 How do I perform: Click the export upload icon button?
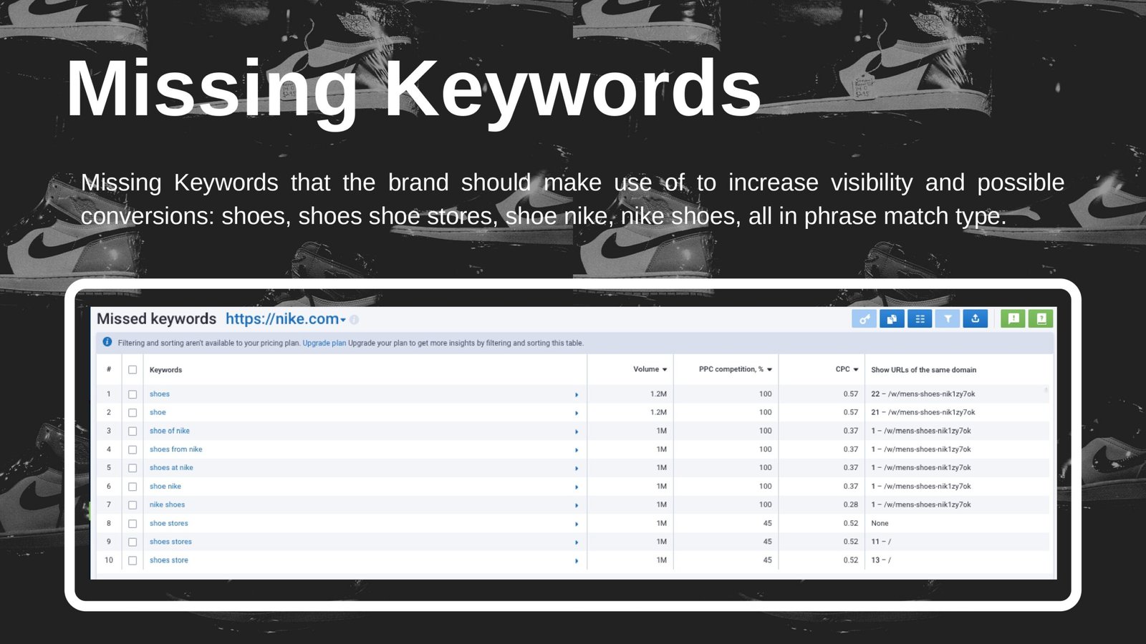[x=976, y=319]
